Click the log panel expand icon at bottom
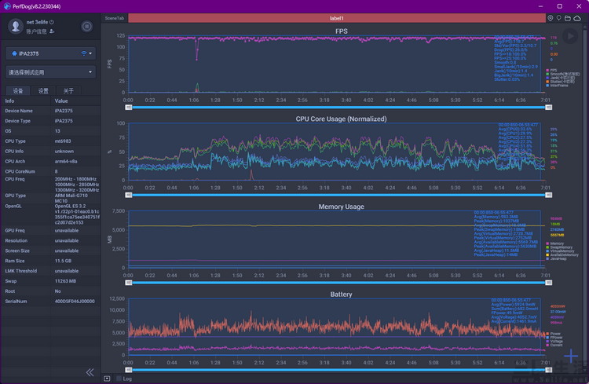This screenshot has height=384, width=589. (x=107, y=379)
